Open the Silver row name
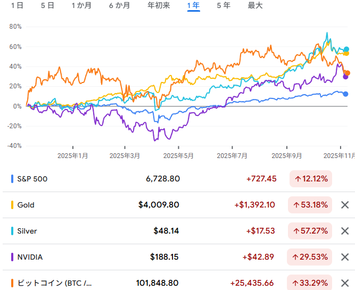Viewport: 355px width, 290px height. pos(27,231)
